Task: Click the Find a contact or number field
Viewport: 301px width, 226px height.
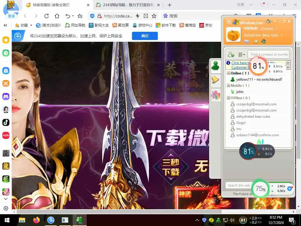Action: [x=269, y=54]
